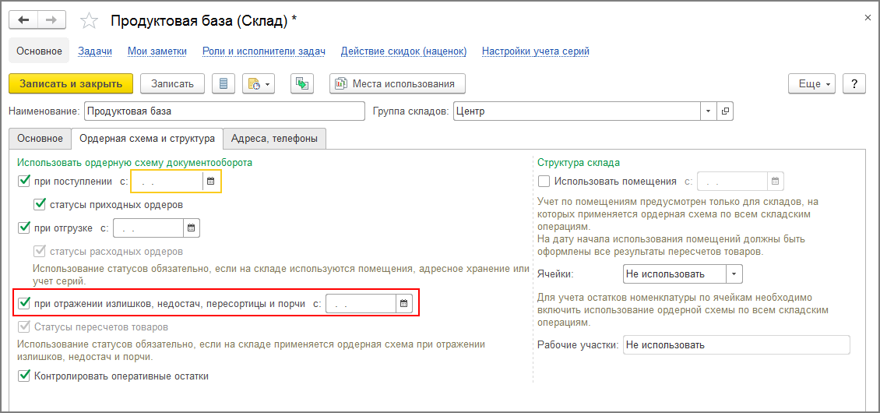
Task: Click the forward navigation arrow
Action: click(x=51, y=19)
